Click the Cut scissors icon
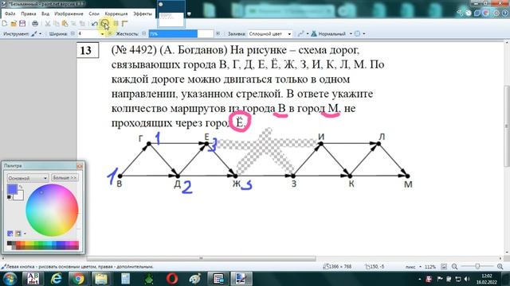The width and height of the screenshot is (510, 286). [x=48, y=23]
